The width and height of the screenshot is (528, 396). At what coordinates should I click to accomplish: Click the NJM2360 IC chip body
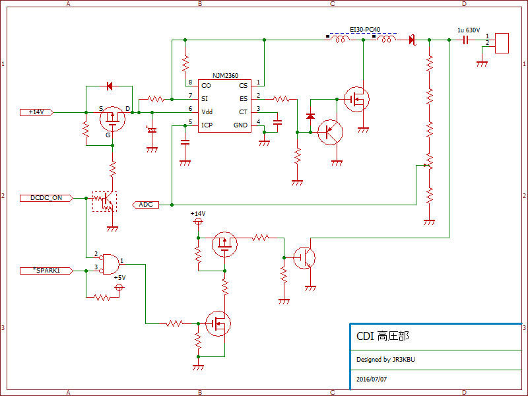pyautogui.click(x=224, y=104)
